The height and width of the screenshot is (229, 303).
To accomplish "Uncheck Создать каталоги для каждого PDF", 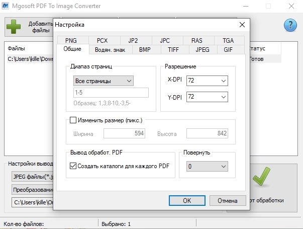I will (73, 166).
